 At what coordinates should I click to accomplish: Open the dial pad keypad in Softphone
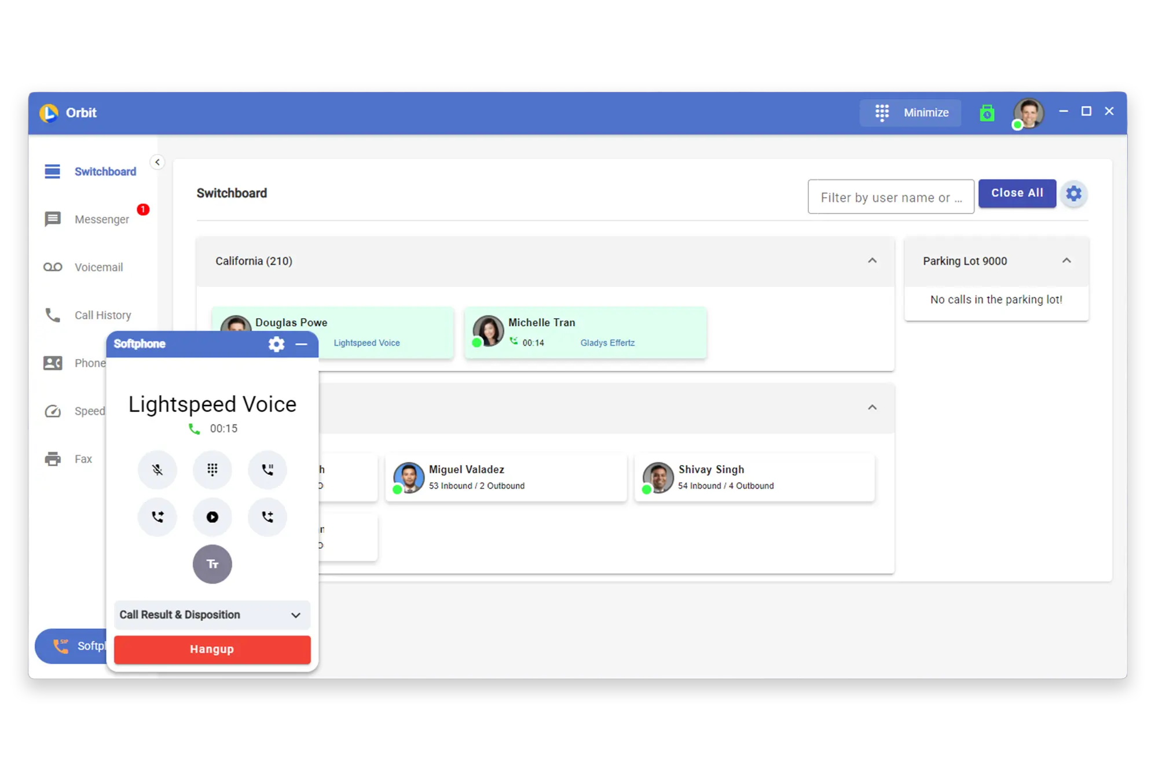coord(212,470)
